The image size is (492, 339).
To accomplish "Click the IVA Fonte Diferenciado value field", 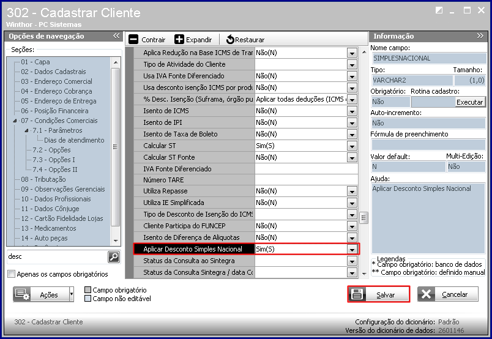I will pos(306,169).
